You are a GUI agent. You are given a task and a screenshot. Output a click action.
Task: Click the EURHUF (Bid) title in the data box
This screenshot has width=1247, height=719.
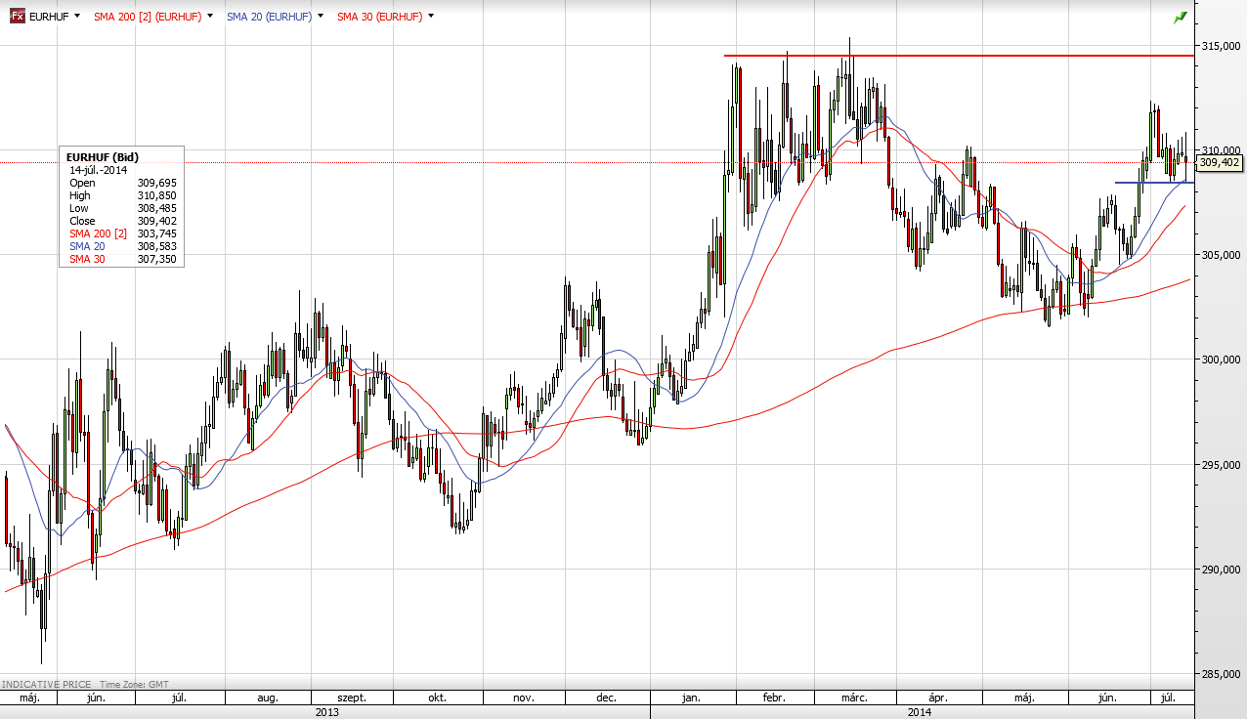[102, 156]
